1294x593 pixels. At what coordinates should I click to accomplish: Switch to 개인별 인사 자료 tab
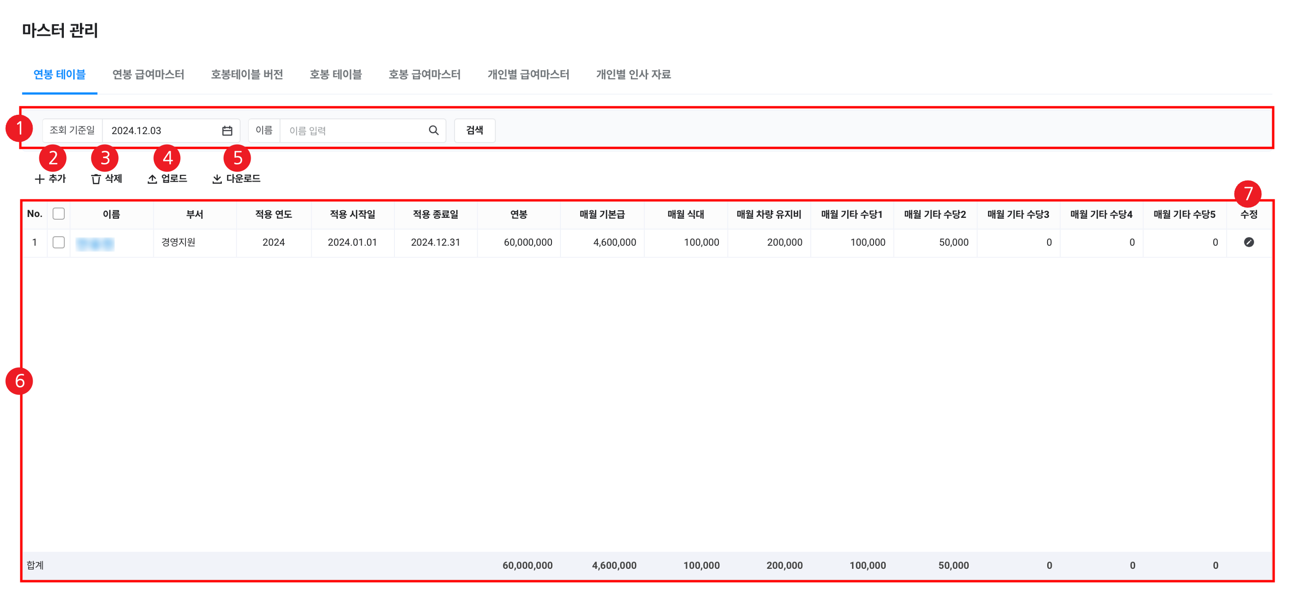coord(633,75)
